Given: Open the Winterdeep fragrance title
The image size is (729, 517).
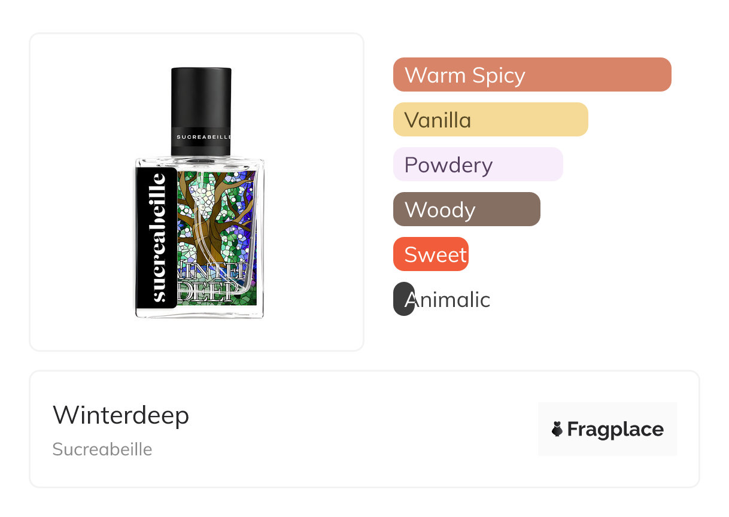Looking at the screenshot, I should point(121,415).
